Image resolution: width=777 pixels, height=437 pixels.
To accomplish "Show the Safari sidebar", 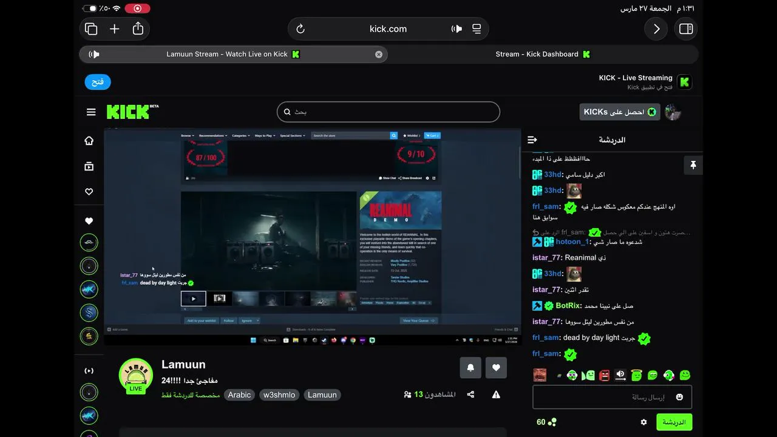I will pyautogui.click(x=686, y=29).
